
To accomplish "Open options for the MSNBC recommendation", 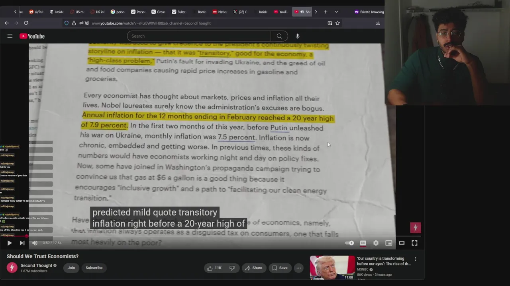I will tap(416, 259).
